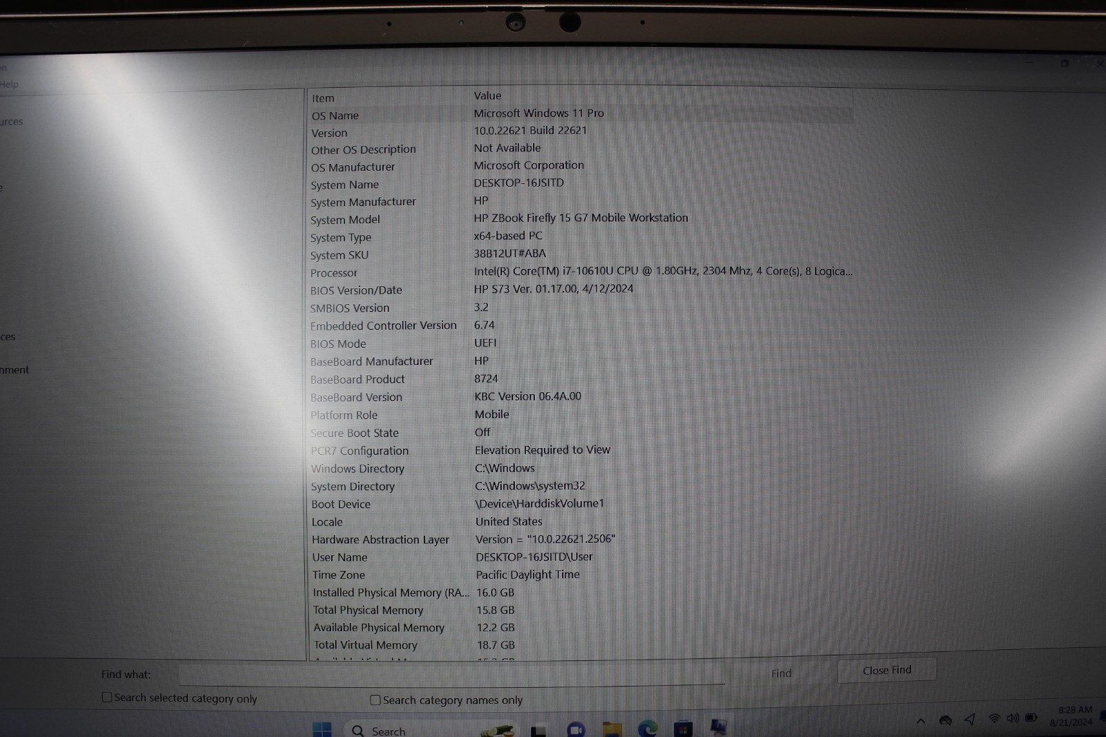
Task: Select the System Manufacturer row
Action: [x=581, y=202]
